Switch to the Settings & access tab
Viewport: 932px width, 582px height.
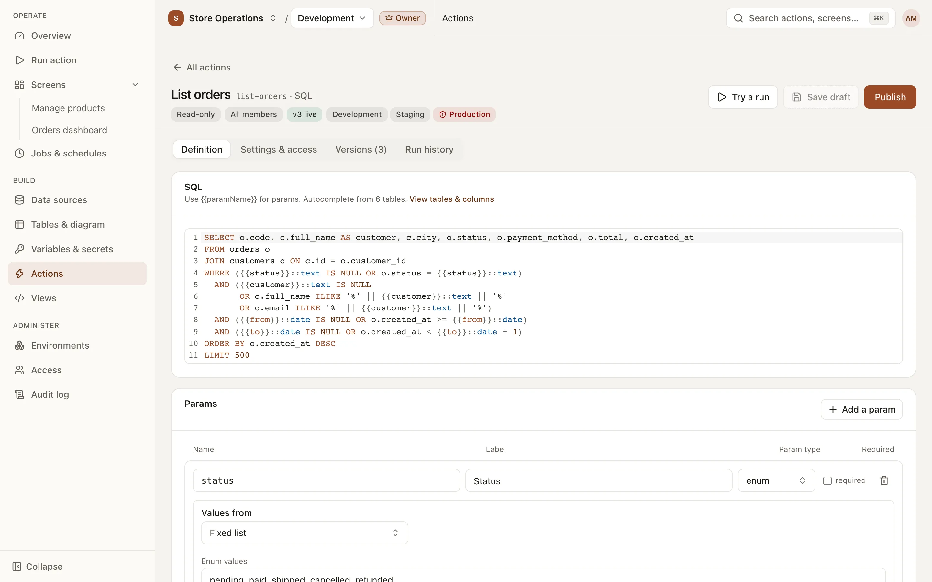point(278,149)
